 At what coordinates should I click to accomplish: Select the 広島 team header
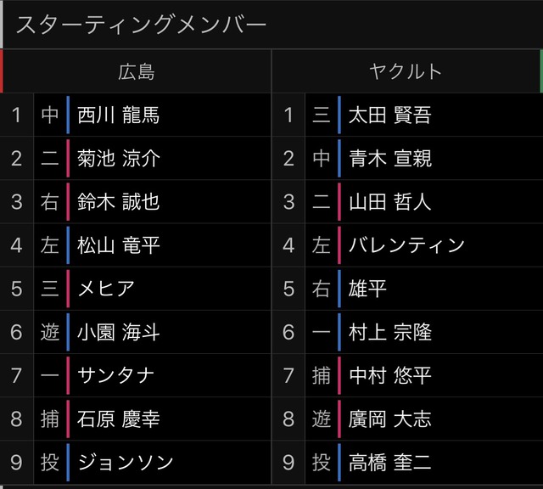coord(136,72)
